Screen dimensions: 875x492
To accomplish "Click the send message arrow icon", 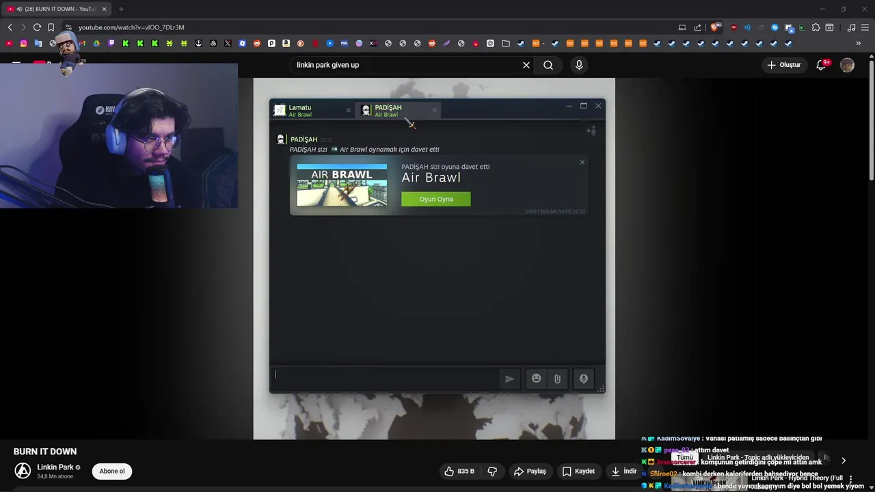I will (509, 379).
